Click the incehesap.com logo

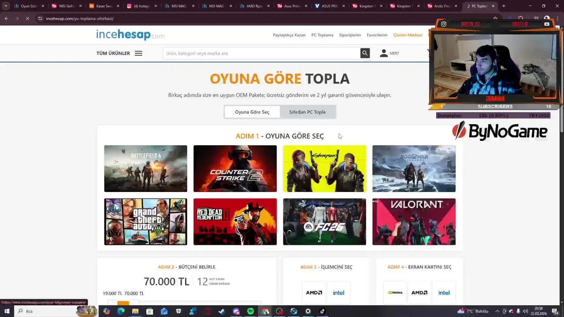(130, 35)
